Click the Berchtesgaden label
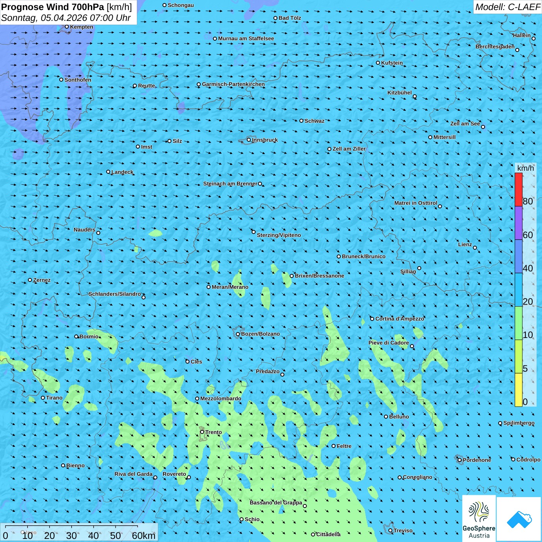This screenshot has width=542, height=542. (495, 46)
